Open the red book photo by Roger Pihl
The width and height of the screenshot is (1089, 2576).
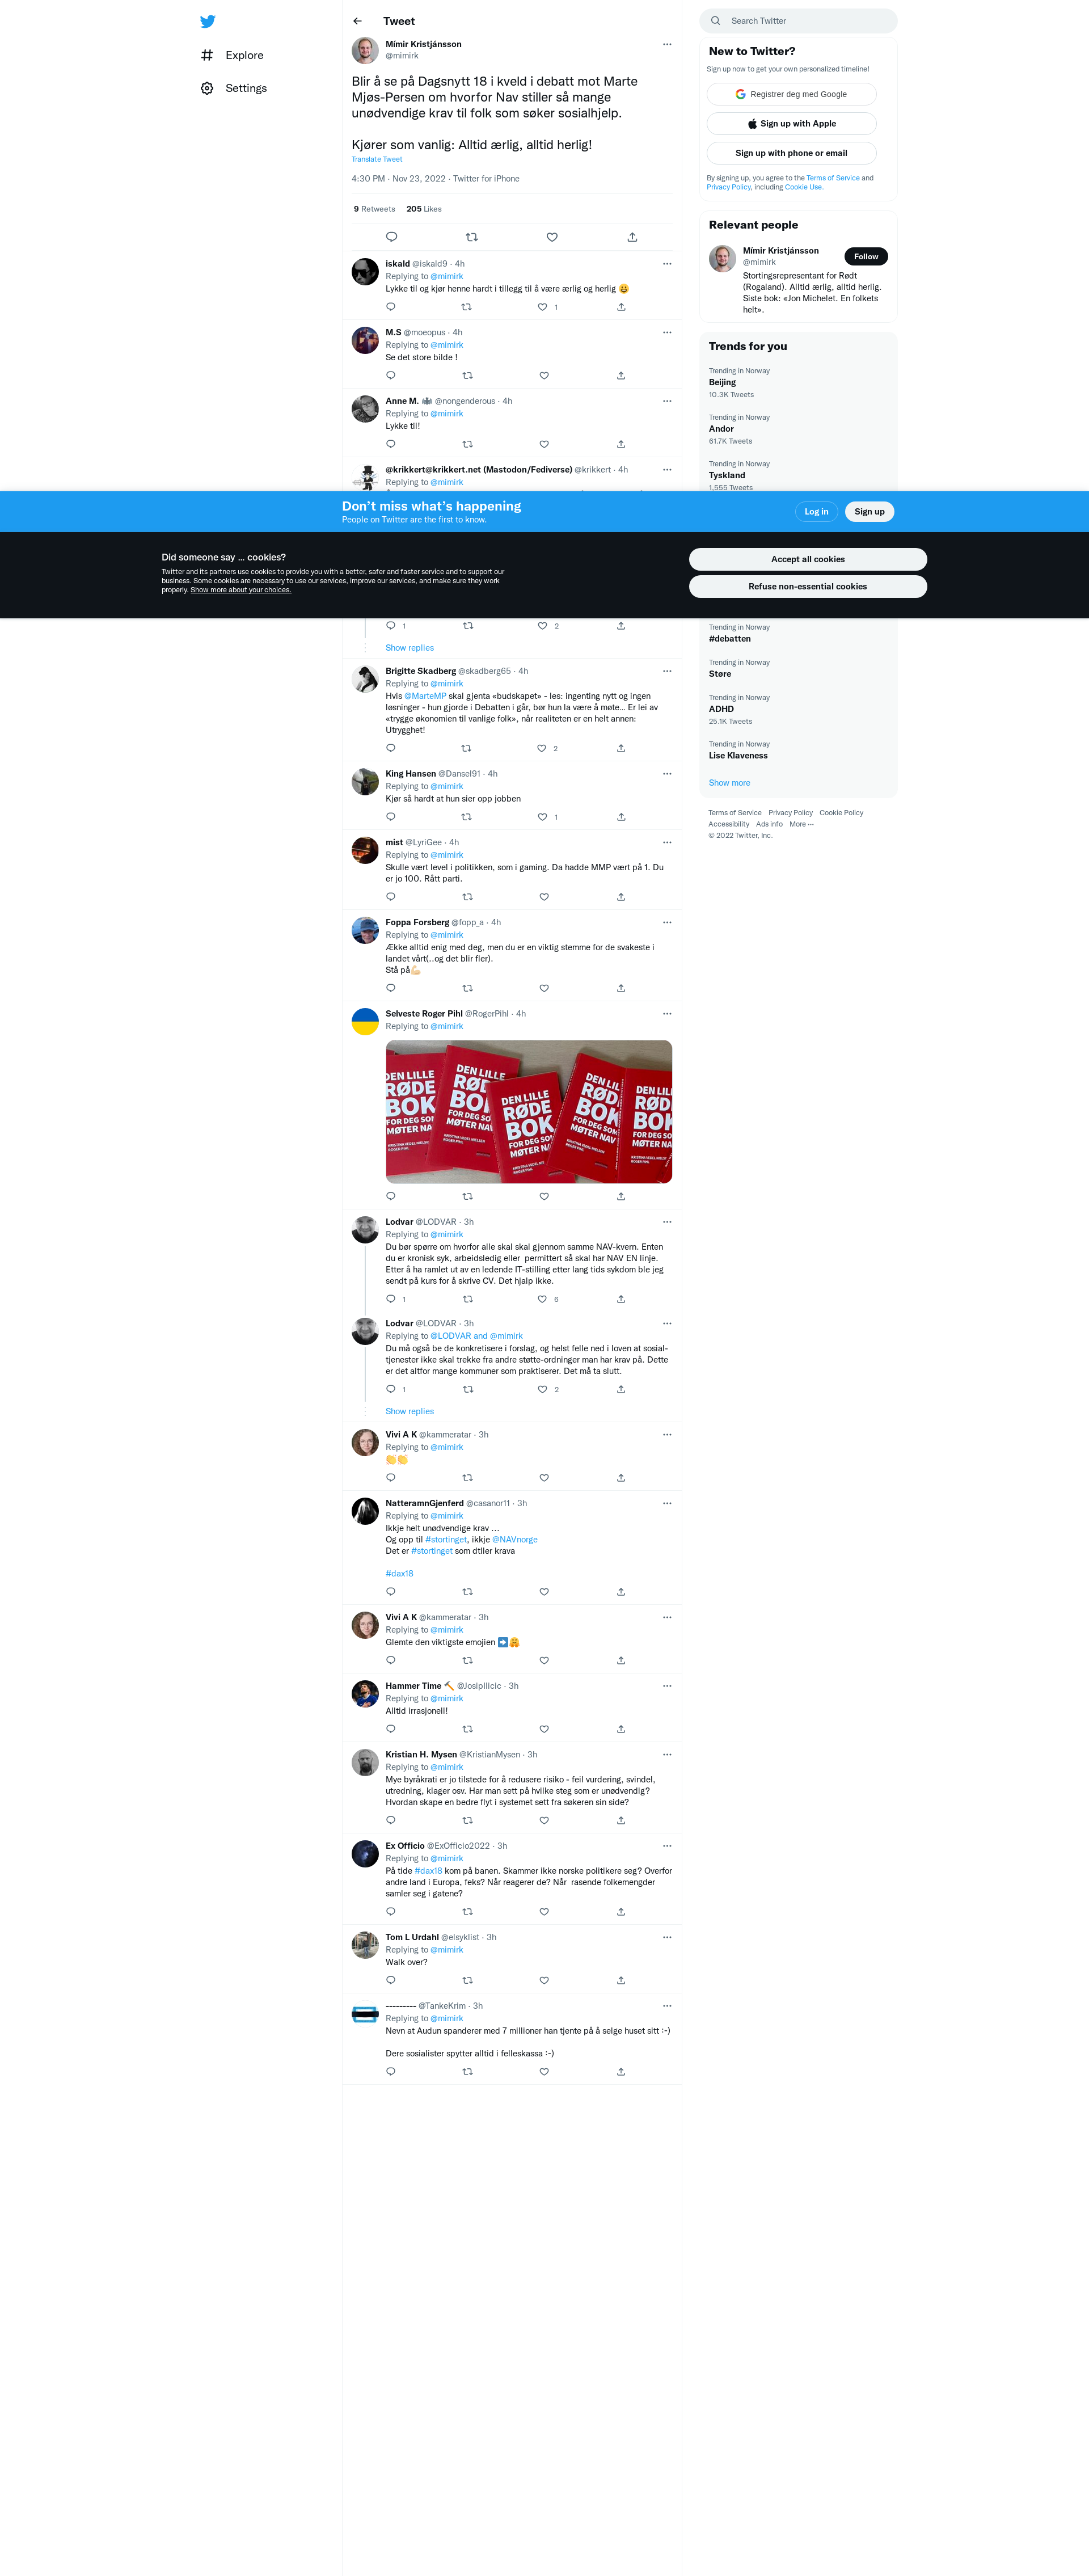coord(529,1112)
